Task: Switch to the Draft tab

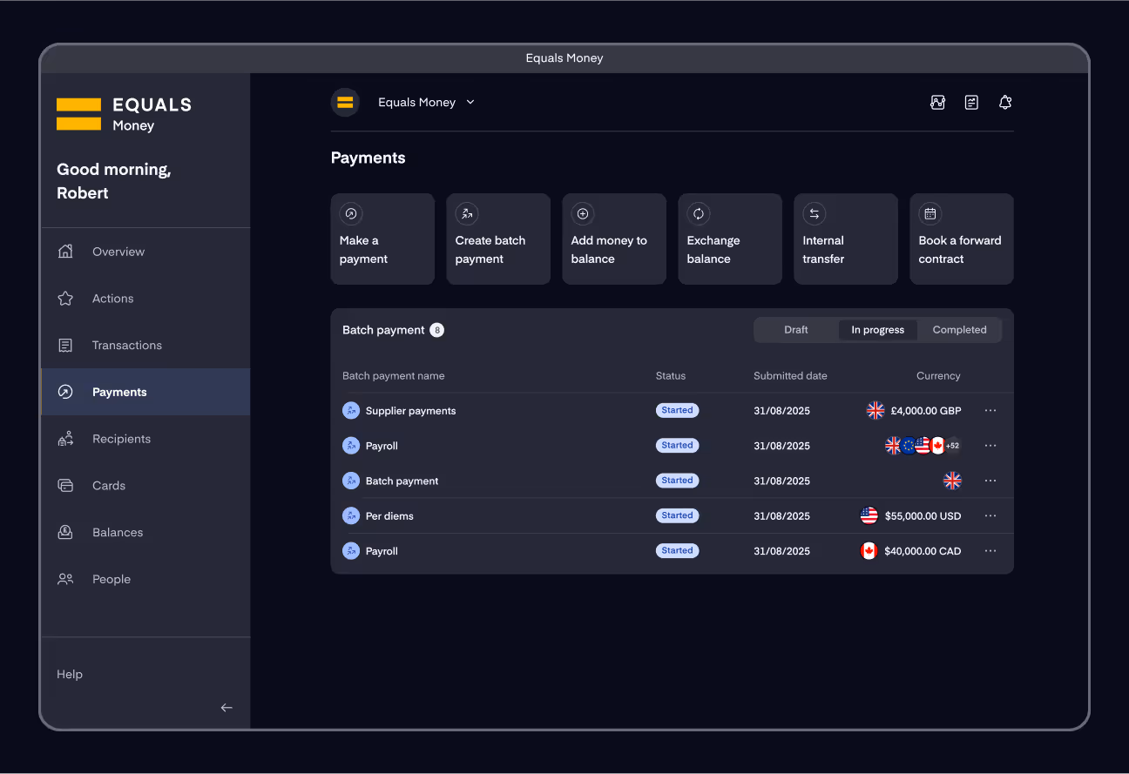Action: click(796, 330)
